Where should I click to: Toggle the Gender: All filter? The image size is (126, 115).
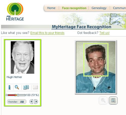[x=17, y=102]
